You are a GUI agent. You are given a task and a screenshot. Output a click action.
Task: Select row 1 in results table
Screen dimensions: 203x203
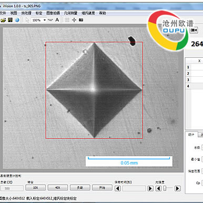(194, 67)
